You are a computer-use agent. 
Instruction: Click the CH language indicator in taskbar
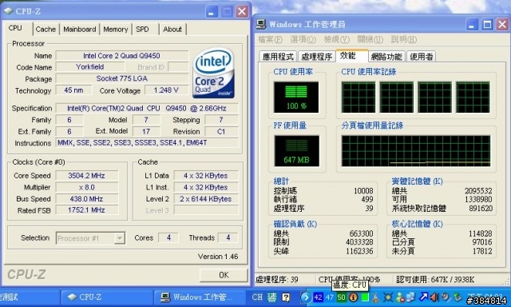tap(257, 297)
